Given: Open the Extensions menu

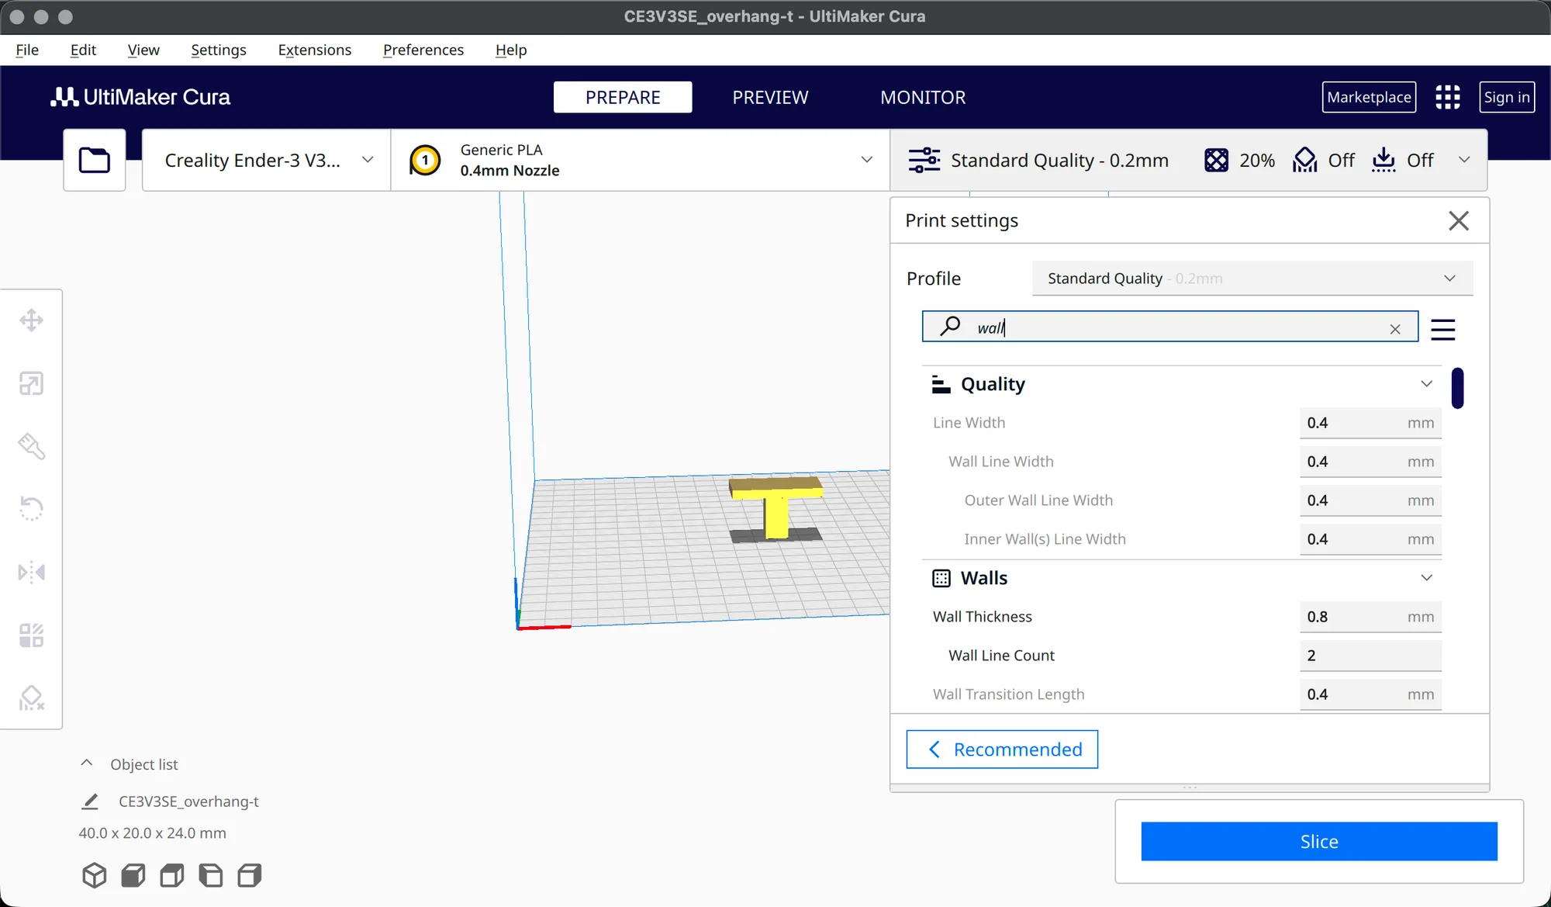Looking at the screenshot, I should (x=315, y=50).
